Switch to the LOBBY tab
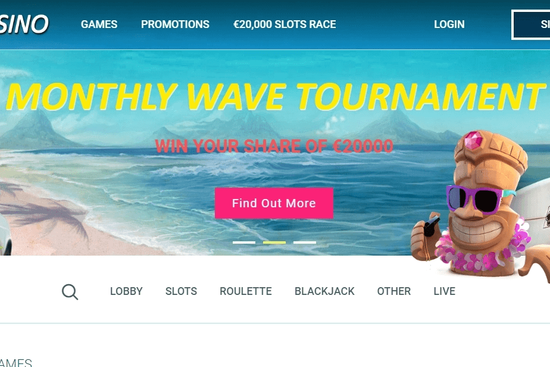The image size is (550, 367). [126, 291]
